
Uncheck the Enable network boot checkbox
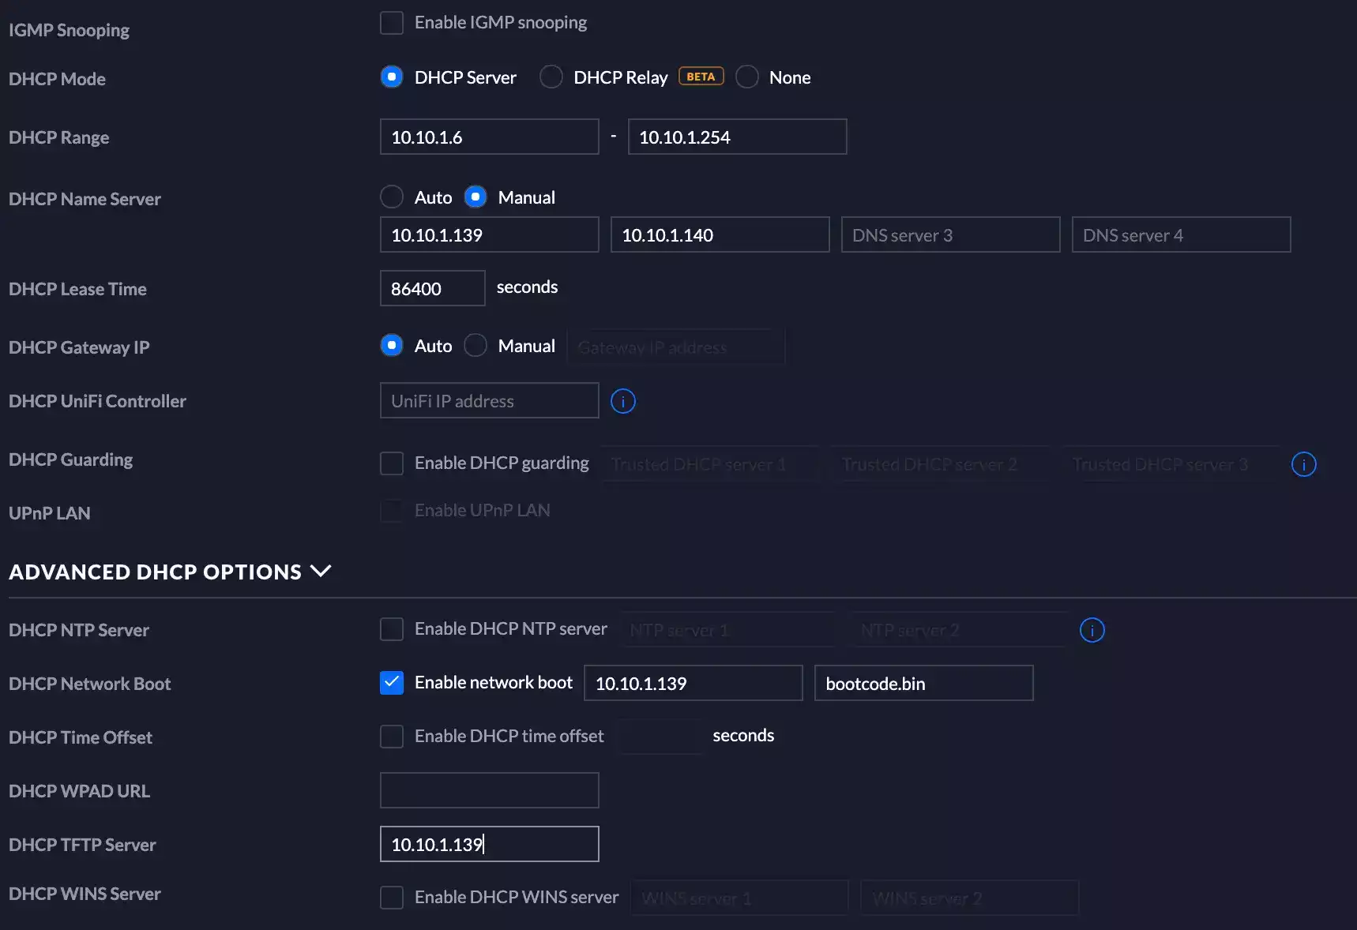(x=392, y=683)
